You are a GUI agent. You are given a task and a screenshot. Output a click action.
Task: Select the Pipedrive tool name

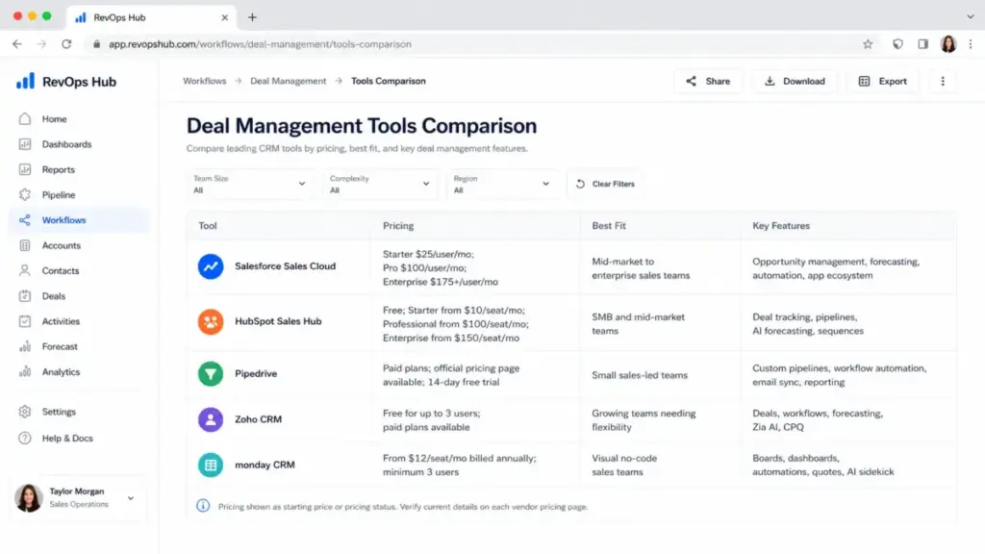(x=256, y=374)
